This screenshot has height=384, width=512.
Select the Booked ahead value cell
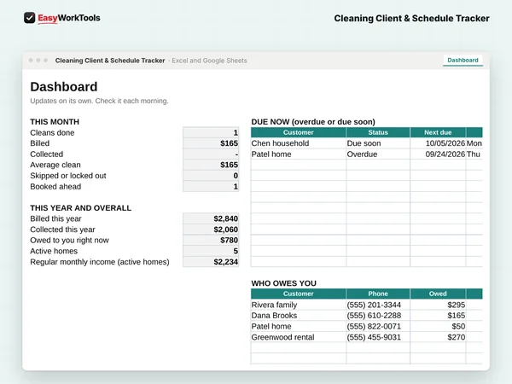tap(211, 186)
